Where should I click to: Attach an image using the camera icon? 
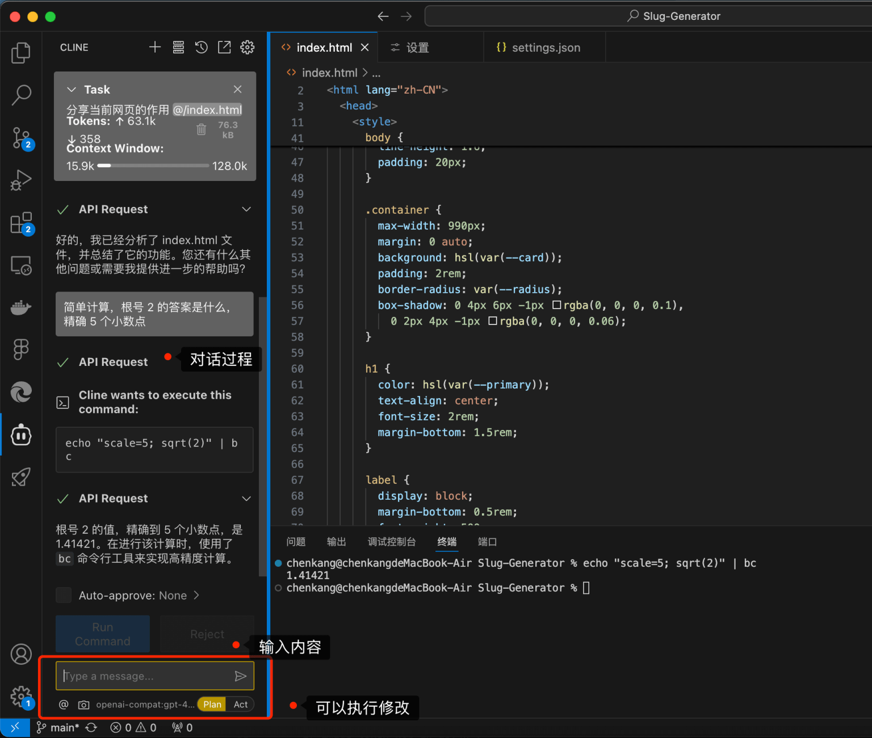click(x=83, y=705)
